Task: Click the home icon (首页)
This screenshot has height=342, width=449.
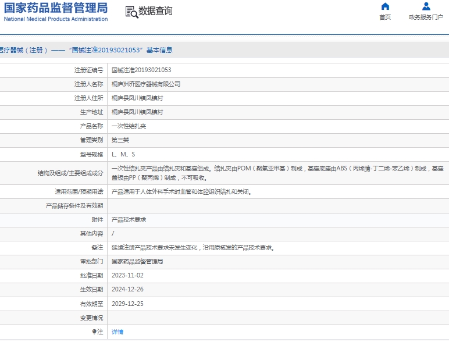Action: pos(385,6)
